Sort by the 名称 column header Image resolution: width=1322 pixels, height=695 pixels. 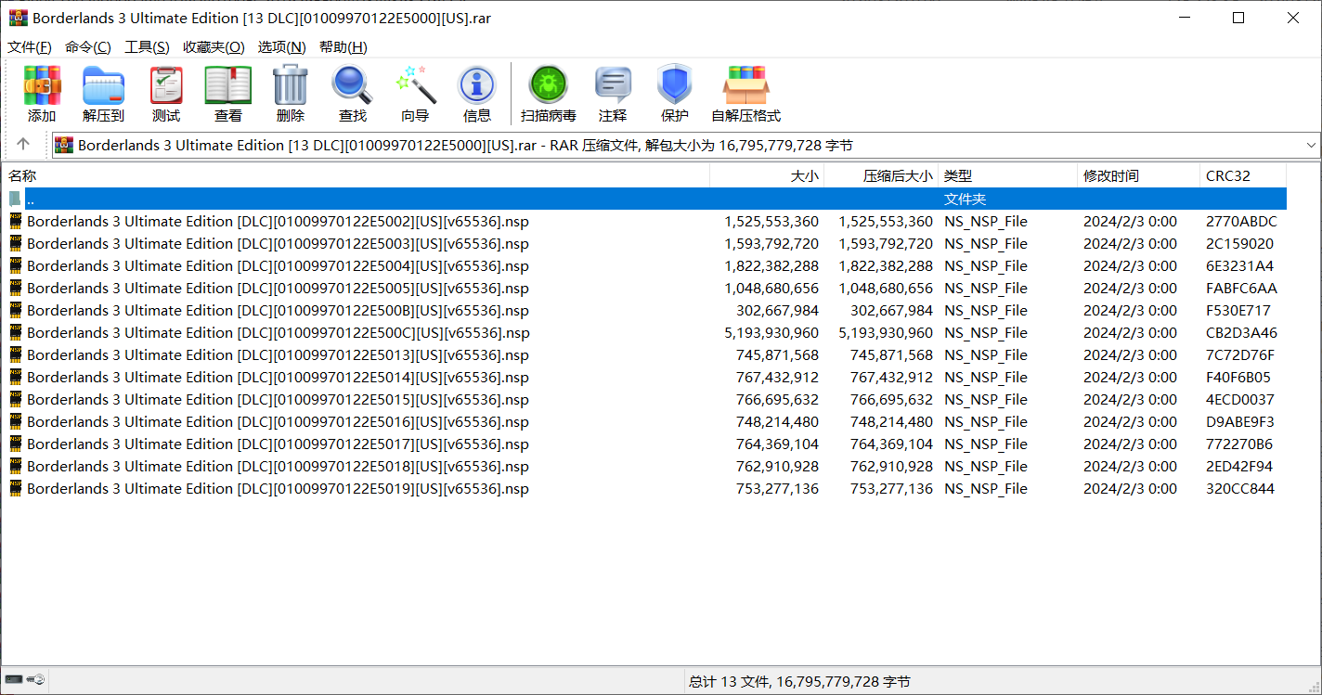(x=357, y=175)
